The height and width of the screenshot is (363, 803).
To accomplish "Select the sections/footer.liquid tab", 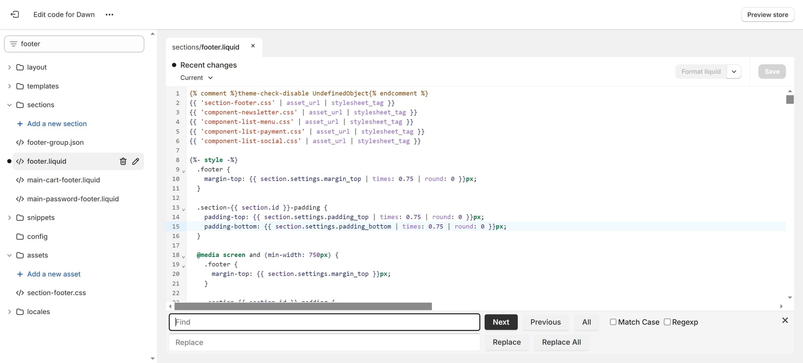I will [205, 47].
